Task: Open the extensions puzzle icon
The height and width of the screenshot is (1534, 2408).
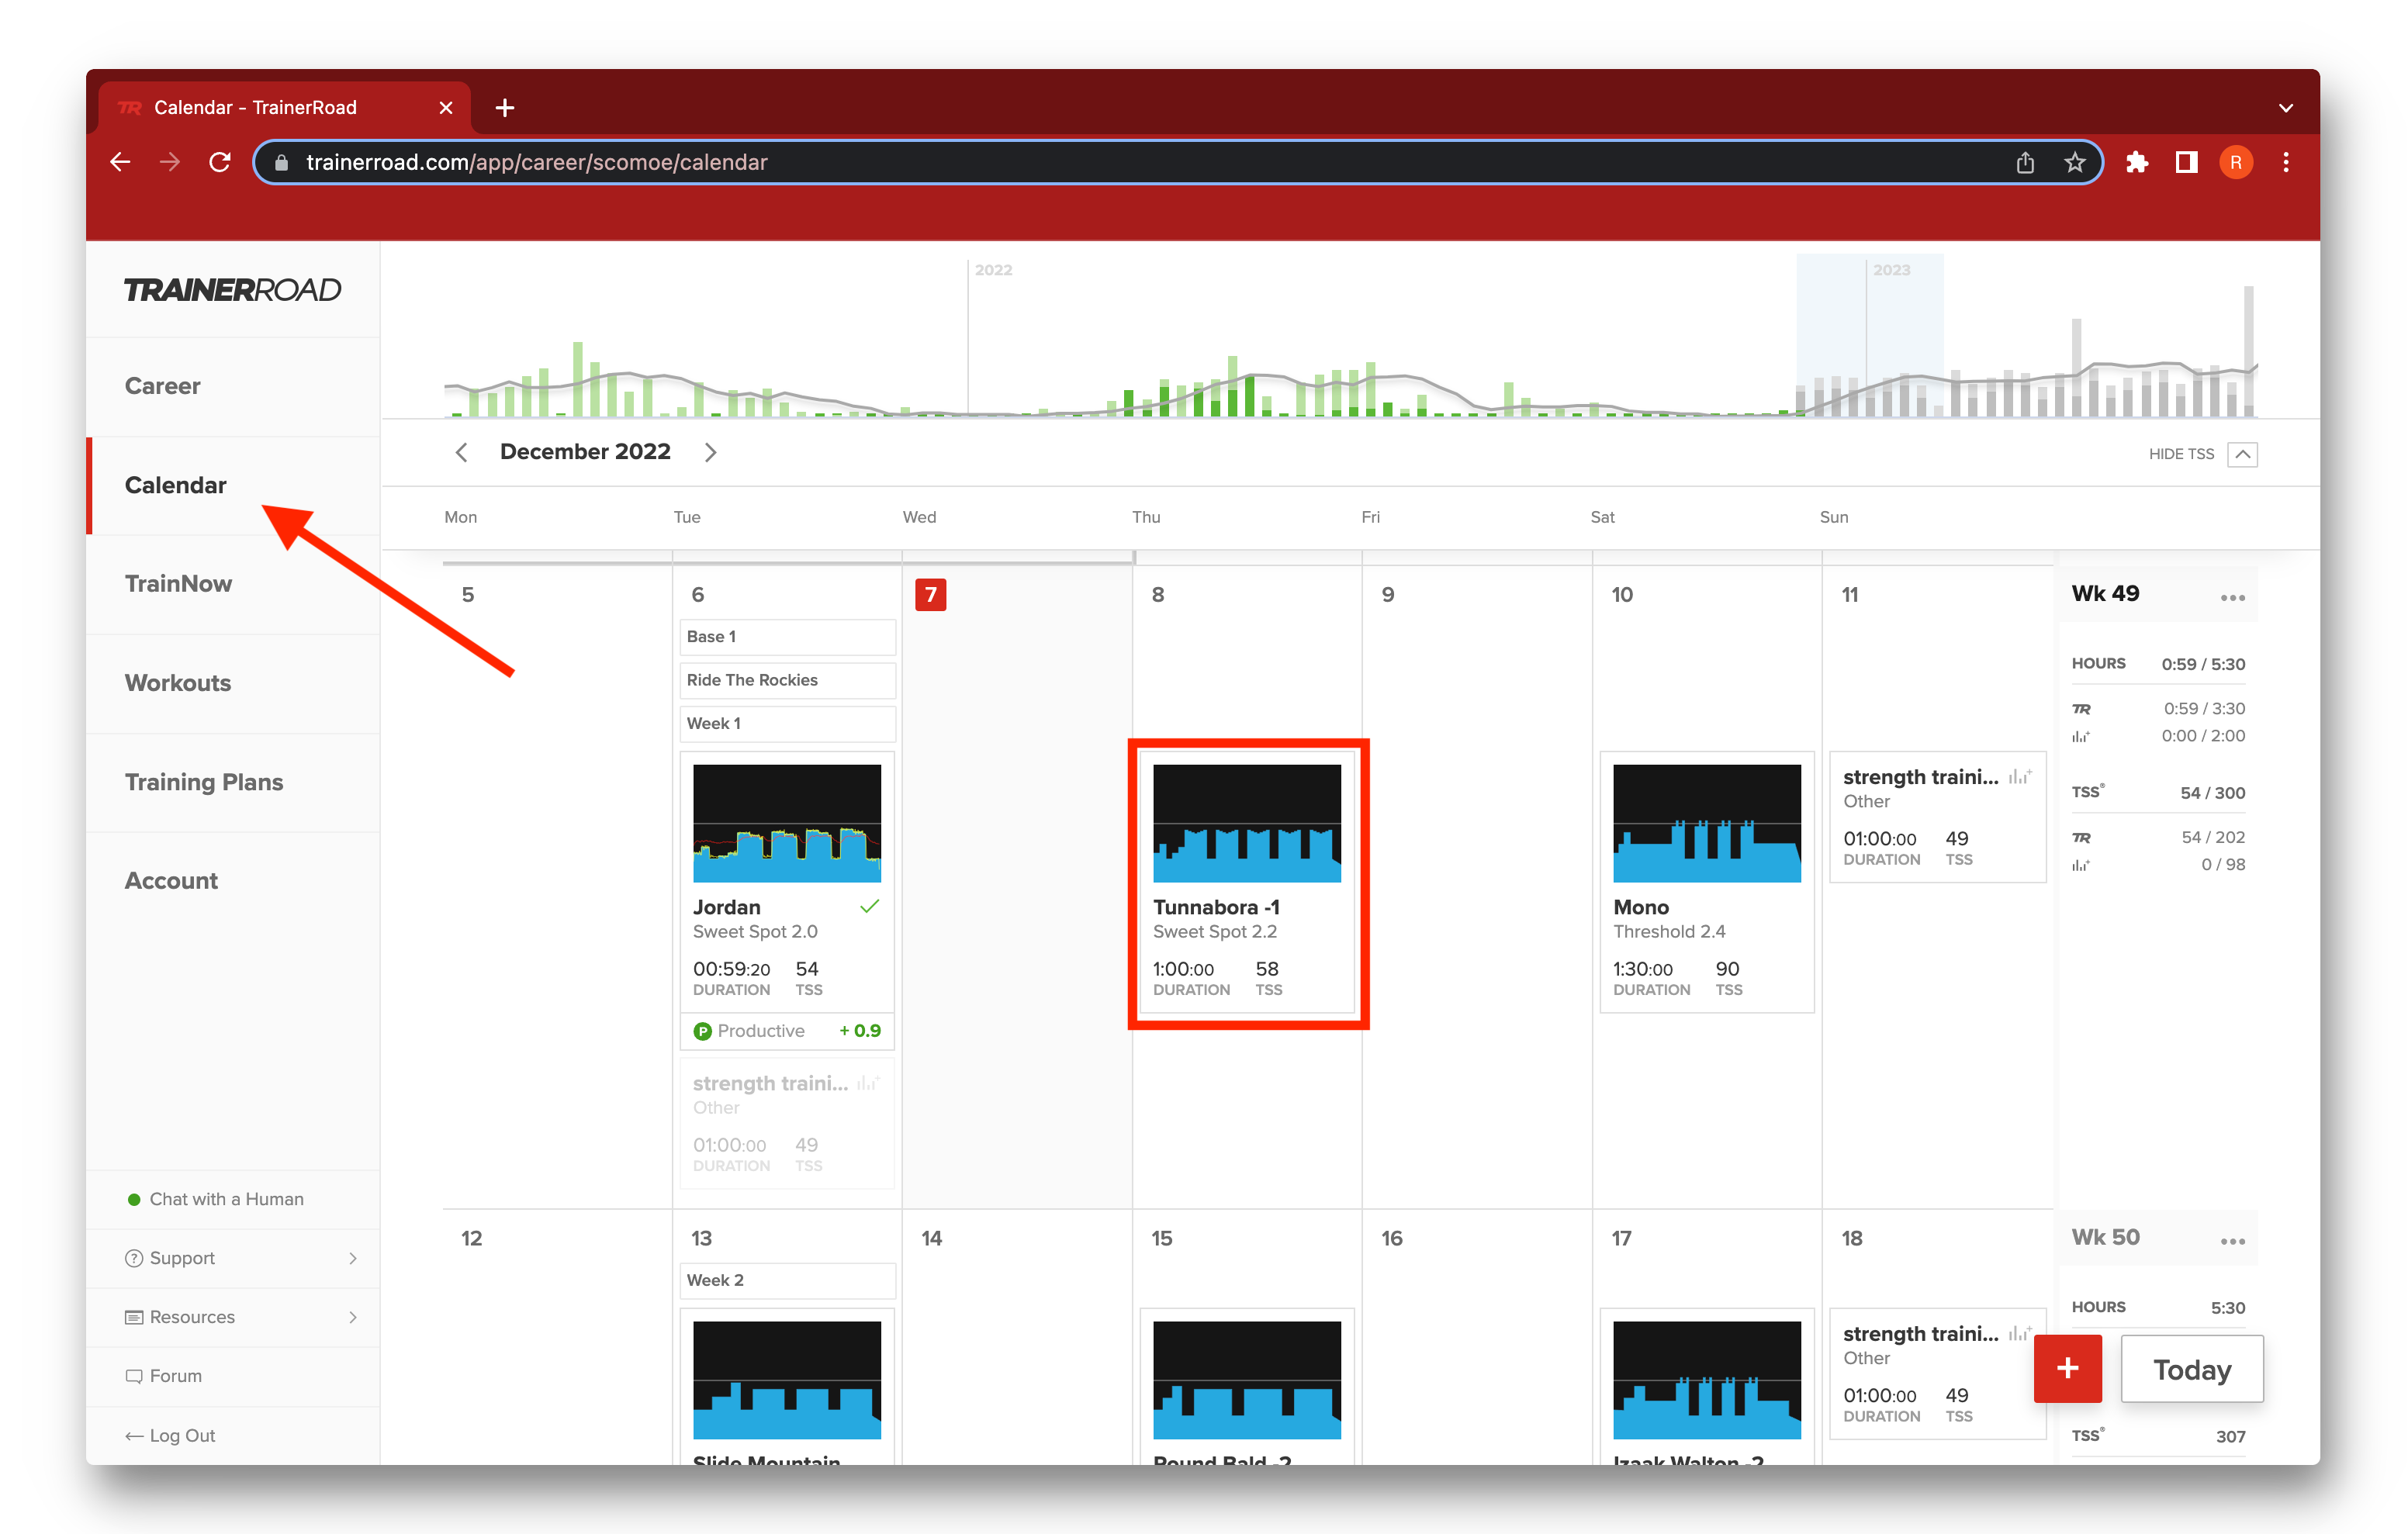Action: pos(2137,162)
